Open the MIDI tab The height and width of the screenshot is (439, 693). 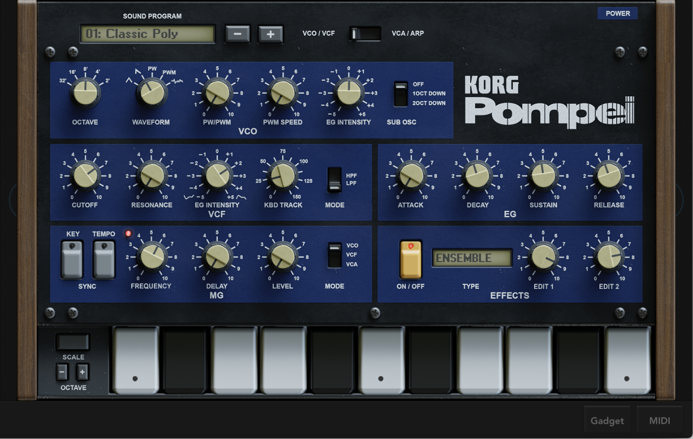click(660, 420)
